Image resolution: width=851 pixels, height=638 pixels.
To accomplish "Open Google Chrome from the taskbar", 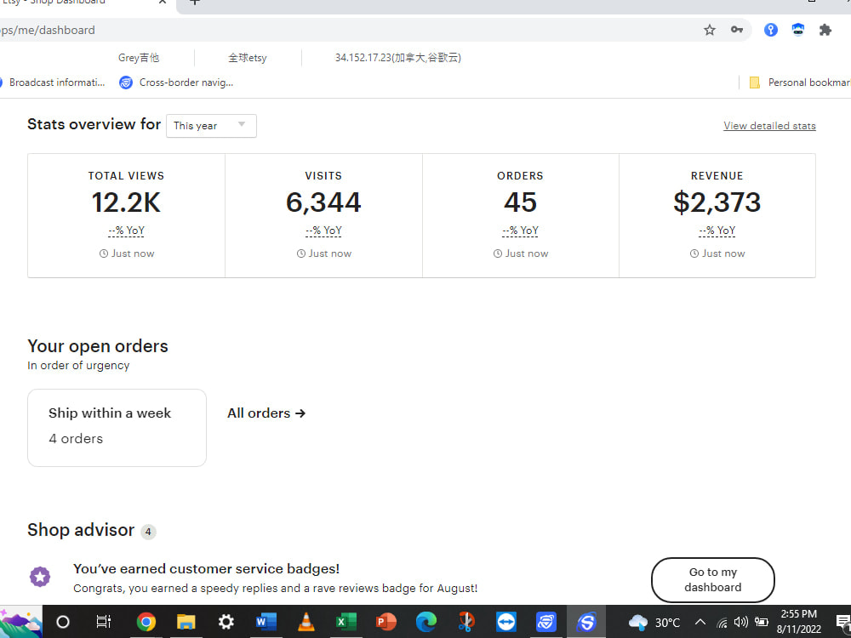I will [146, 622].
